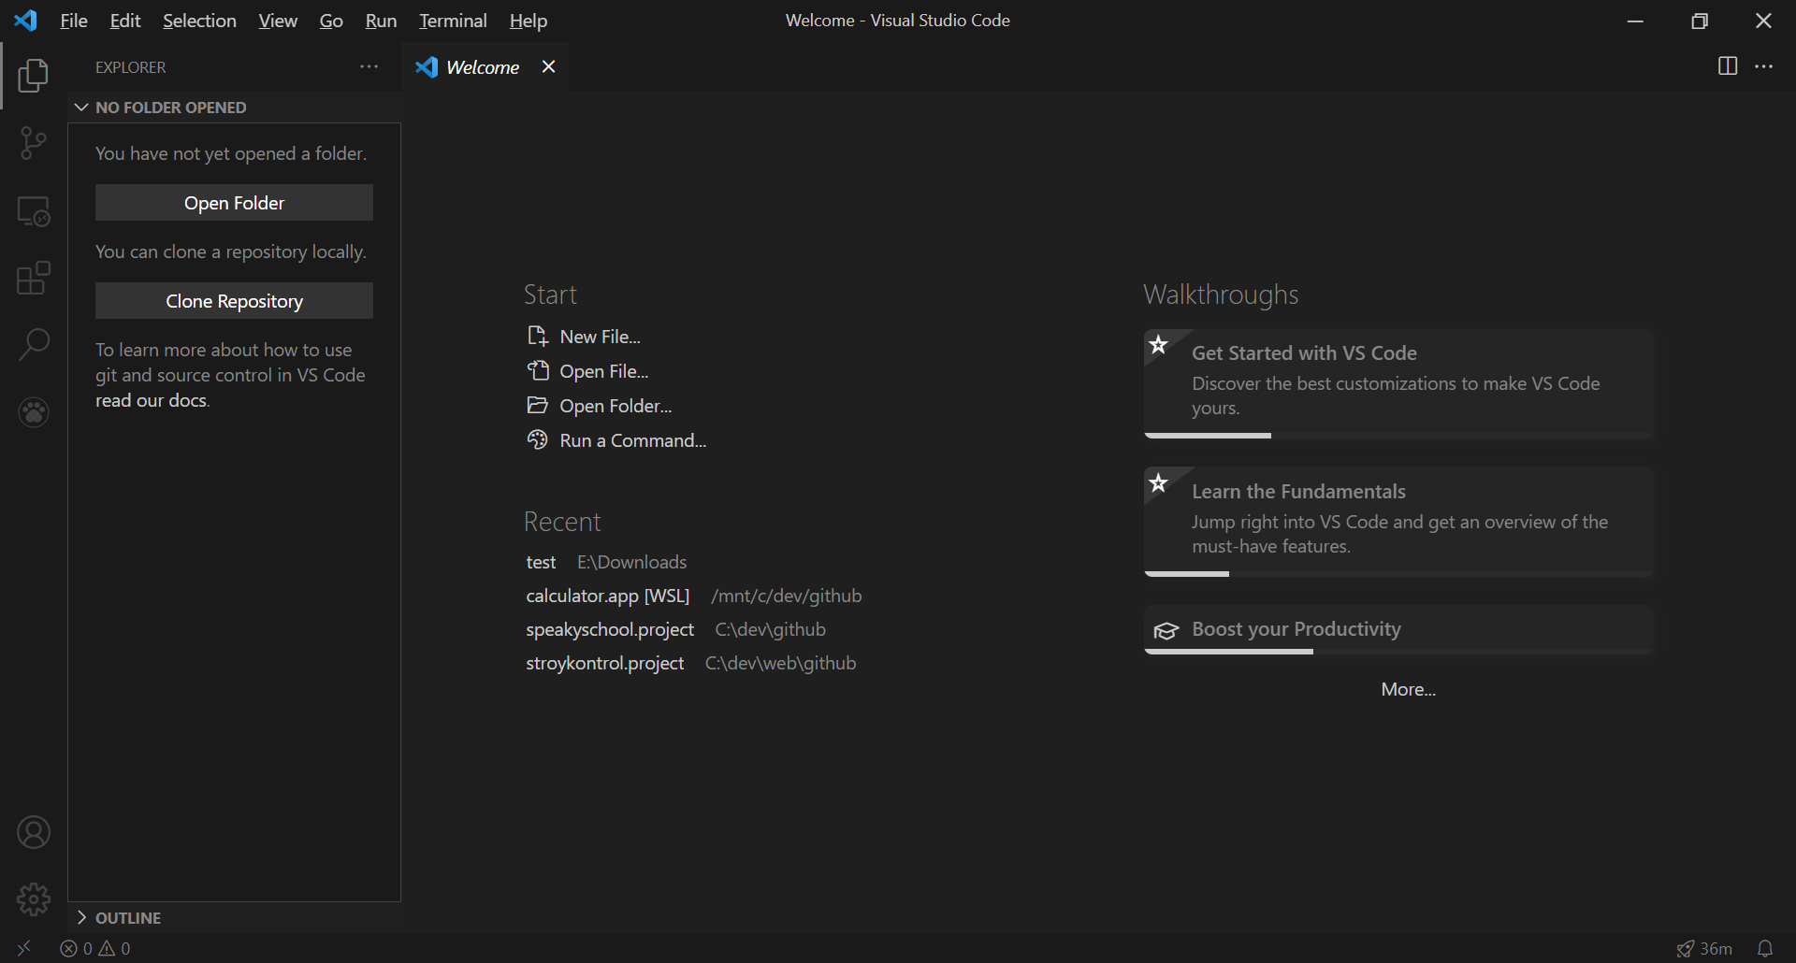Click the Open File... link
The image size is (1796, 963).
tap(604, 371)
